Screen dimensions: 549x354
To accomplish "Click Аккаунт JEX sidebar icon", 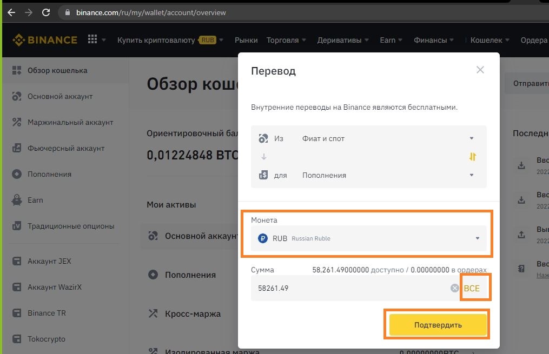I will tap(16, 261).
